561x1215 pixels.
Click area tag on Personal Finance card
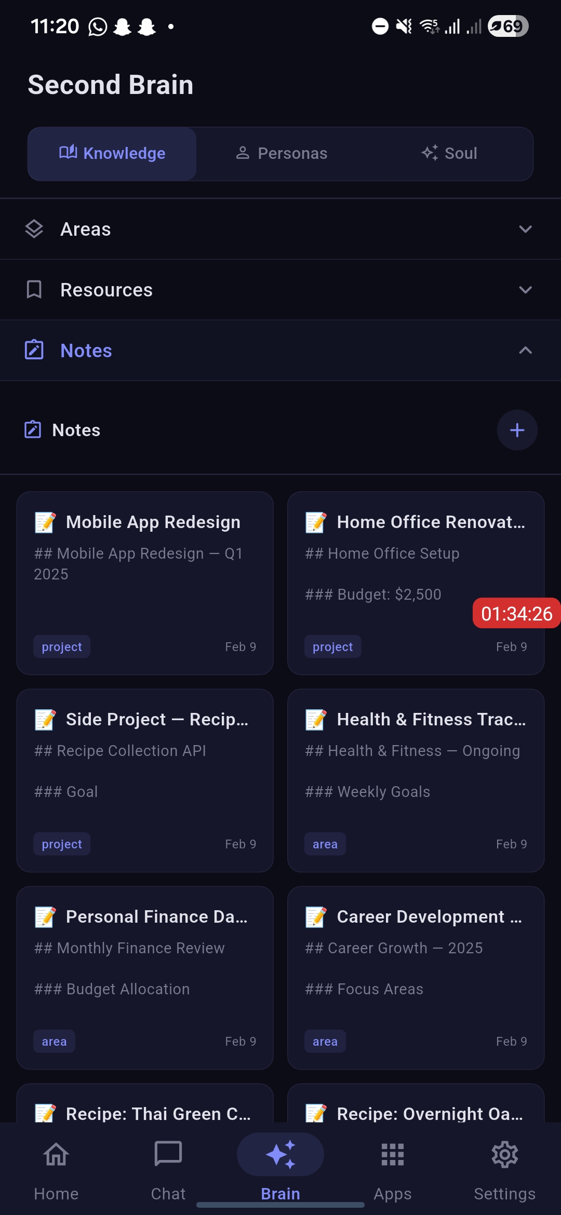click(x=54, y=1041)
